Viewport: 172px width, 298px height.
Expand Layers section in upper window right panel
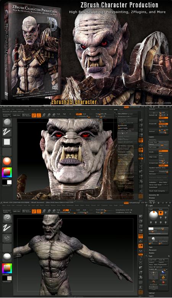152,137
